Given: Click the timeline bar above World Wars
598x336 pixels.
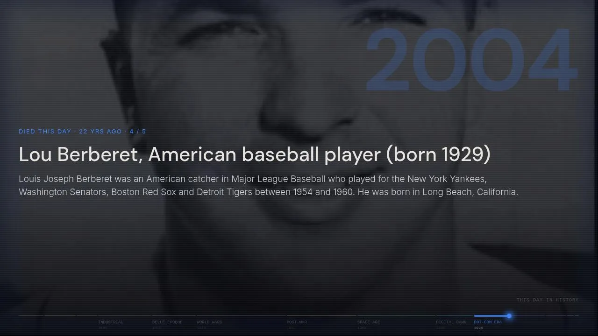Looking at the screenshot, I should [241, 316].
